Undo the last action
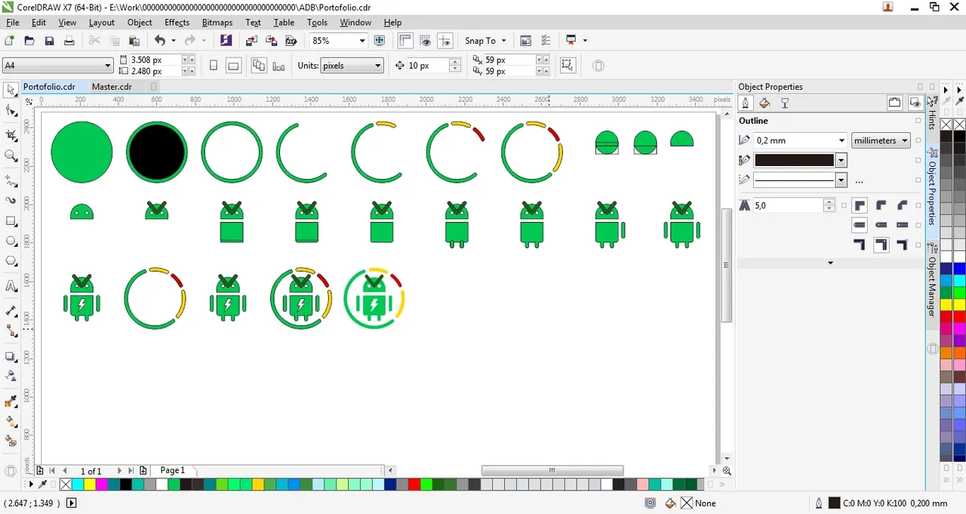 click(159, 41)
